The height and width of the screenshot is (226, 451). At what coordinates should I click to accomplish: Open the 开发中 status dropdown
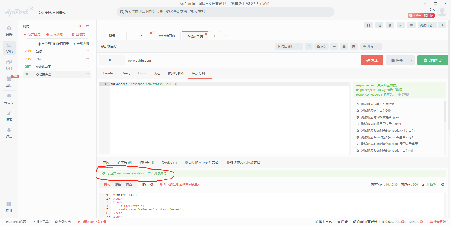coord(372,47)
